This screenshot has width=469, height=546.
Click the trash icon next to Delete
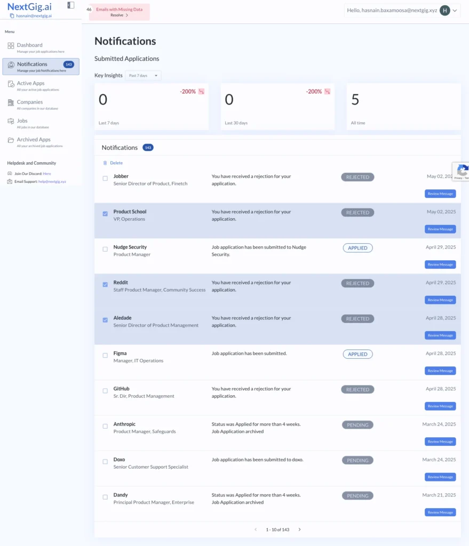(x=105, y=163)
